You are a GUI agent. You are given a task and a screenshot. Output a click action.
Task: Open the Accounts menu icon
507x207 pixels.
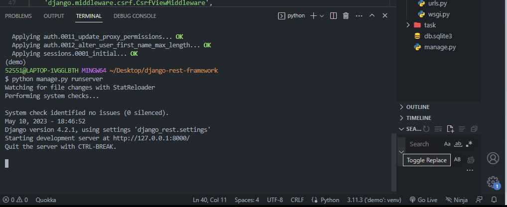pos(493,158)
